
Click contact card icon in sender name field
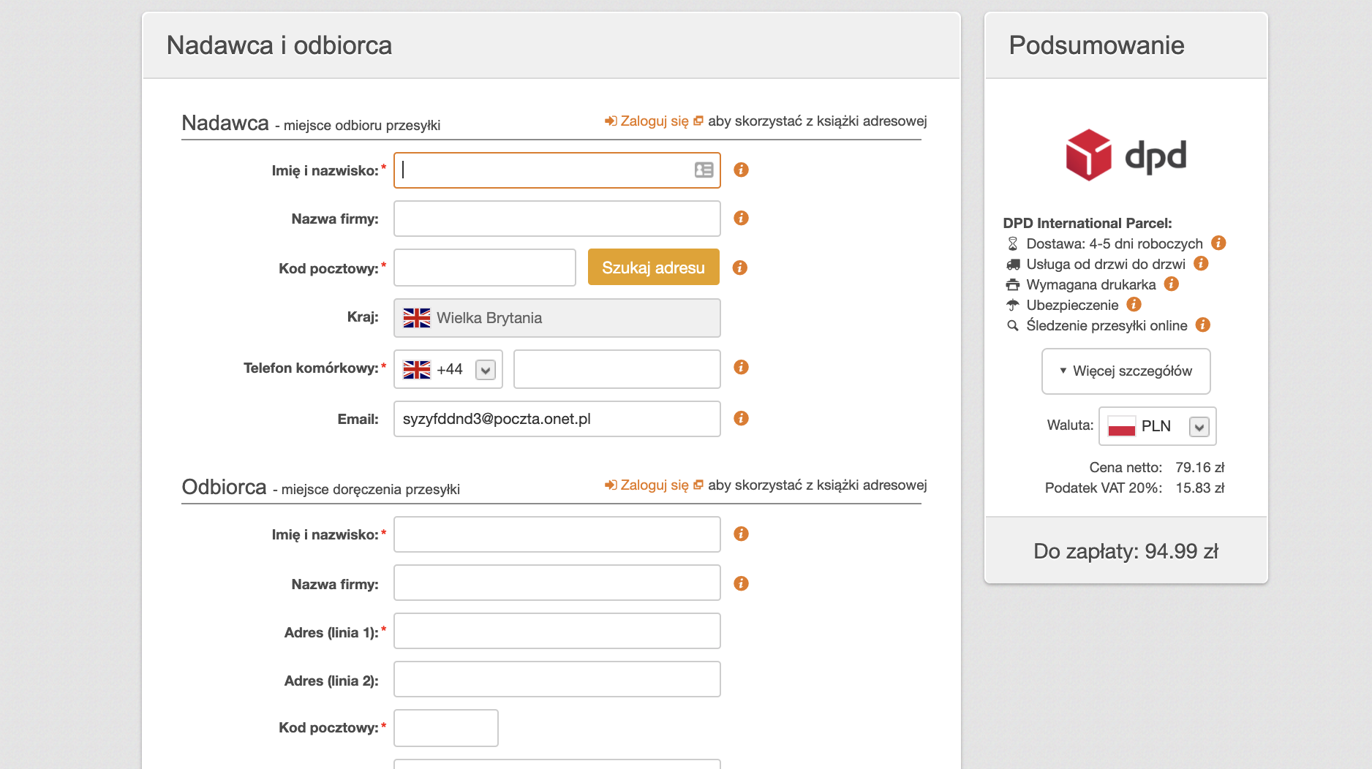pos(704,170)
